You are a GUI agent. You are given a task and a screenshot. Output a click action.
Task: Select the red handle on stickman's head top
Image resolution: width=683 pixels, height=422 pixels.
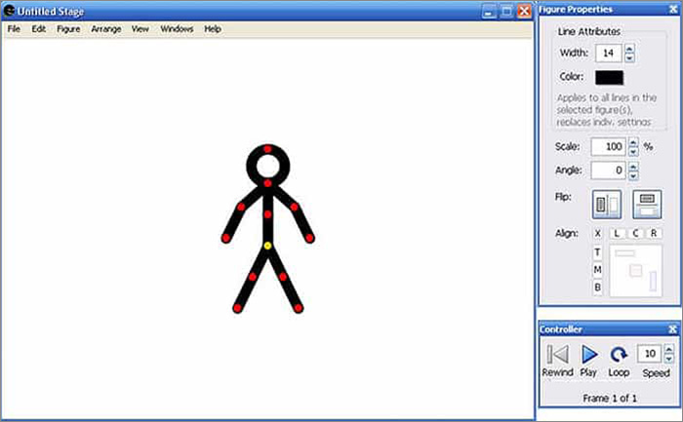(267, 149)
